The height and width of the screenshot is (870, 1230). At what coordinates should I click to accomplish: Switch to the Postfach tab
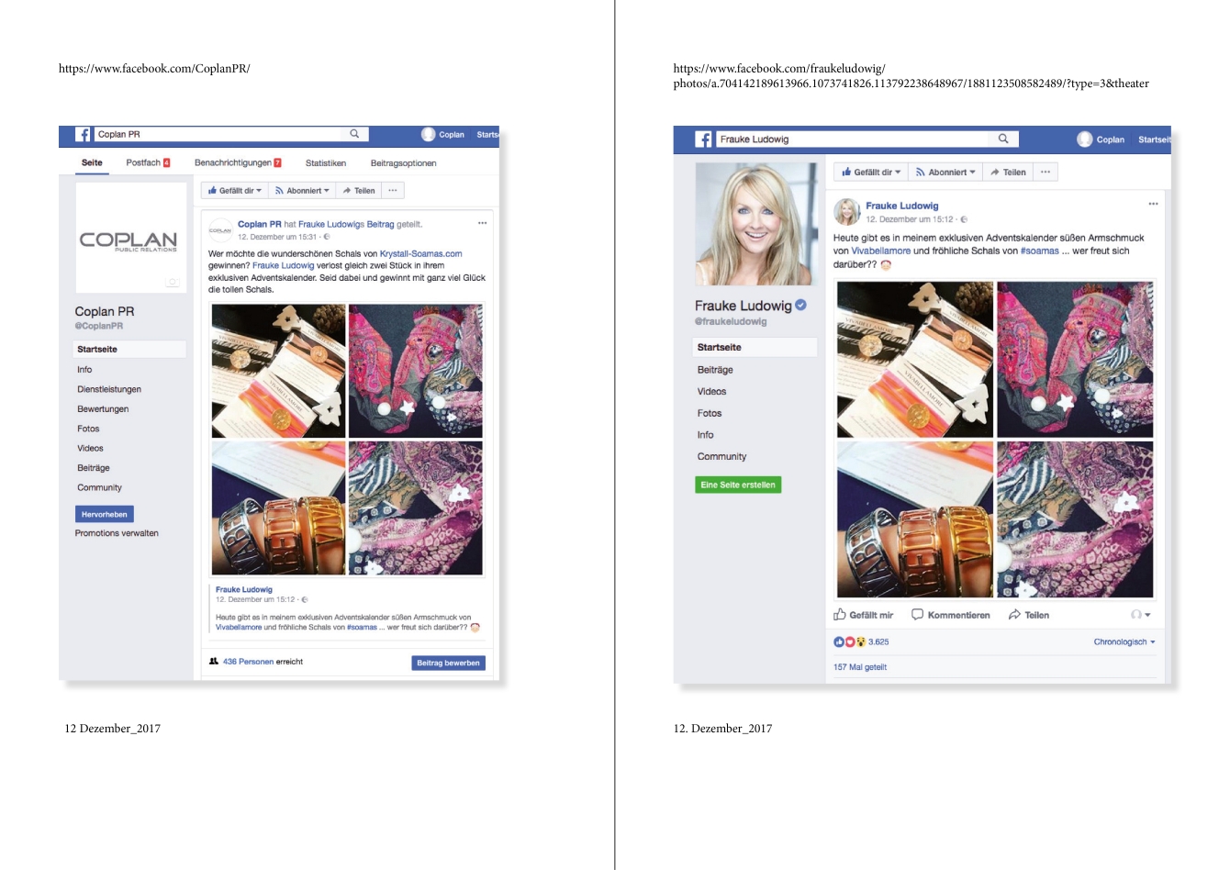[x=147, y=163]
